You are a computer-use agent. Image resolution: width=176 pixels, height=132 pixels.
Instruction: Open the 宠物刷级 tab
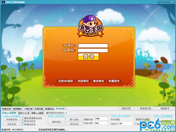click(17, 109)
